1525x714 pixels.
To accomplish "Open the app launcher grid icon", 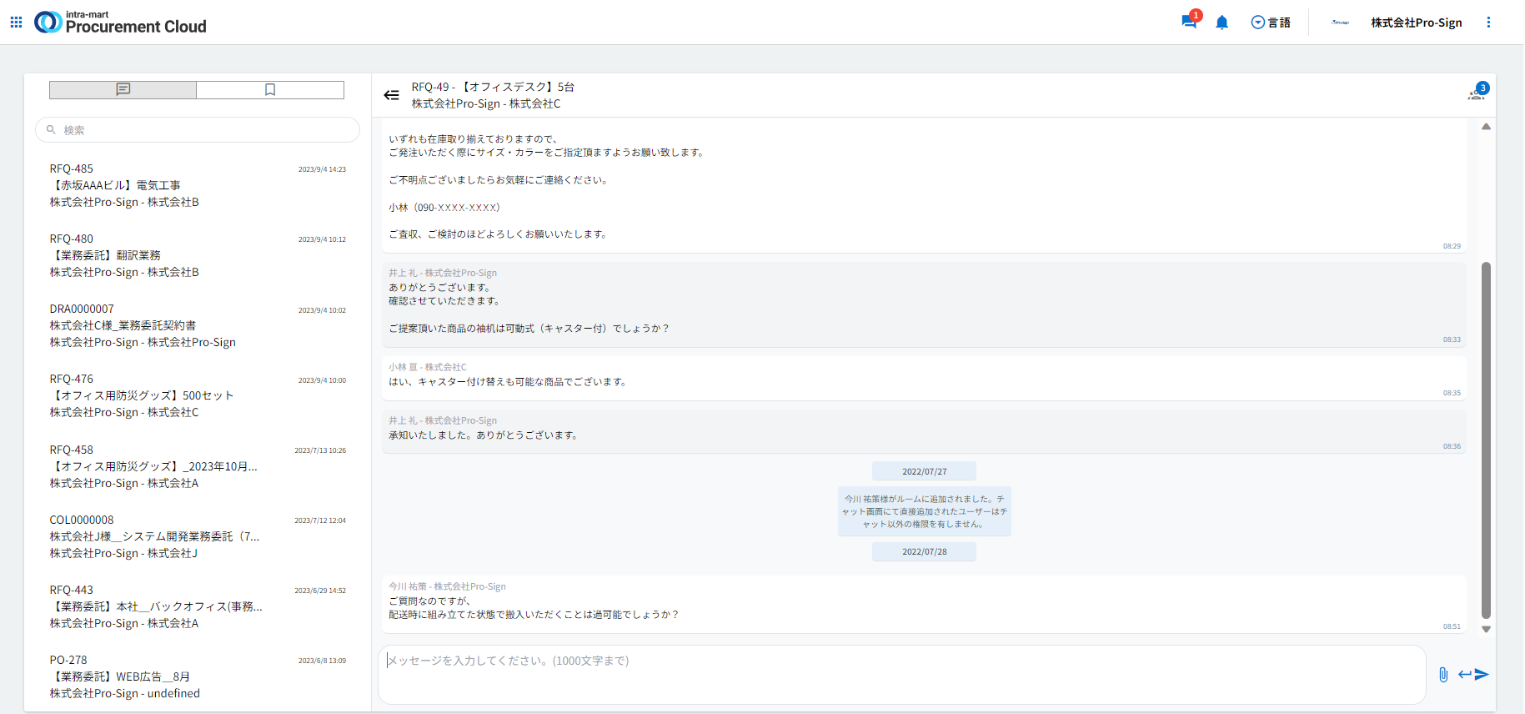I will [16, 23].
